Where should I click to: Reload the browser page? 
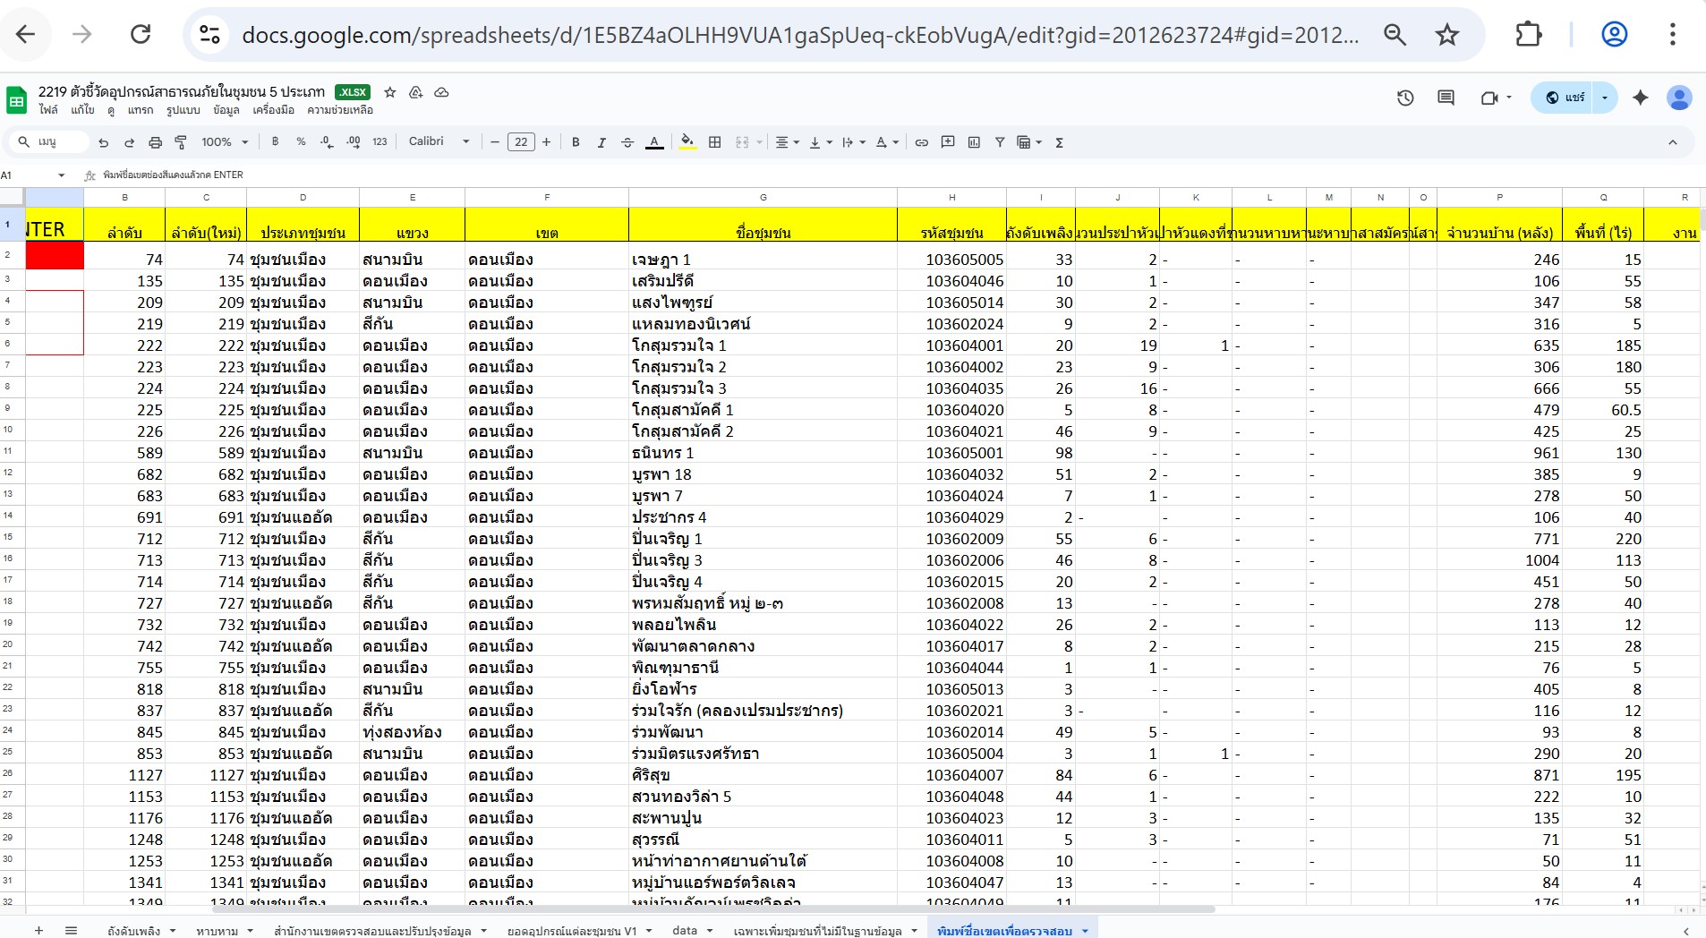pos(141,34)
